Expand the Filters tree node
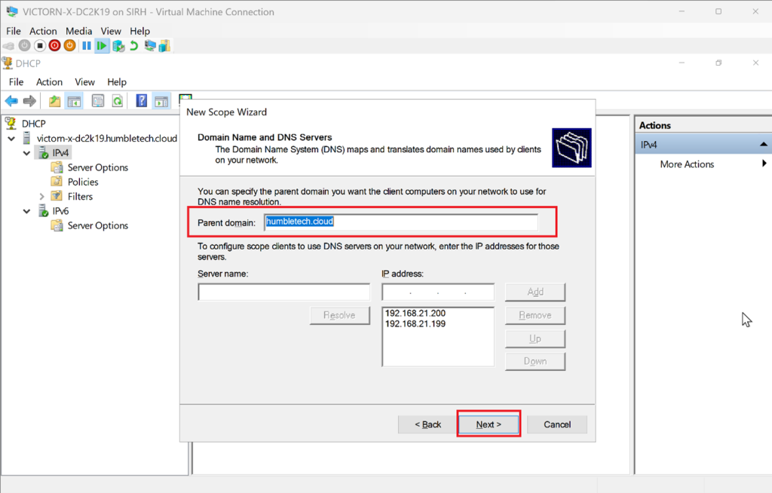This screenshot has height=493, width=772. tap(42, 196)
